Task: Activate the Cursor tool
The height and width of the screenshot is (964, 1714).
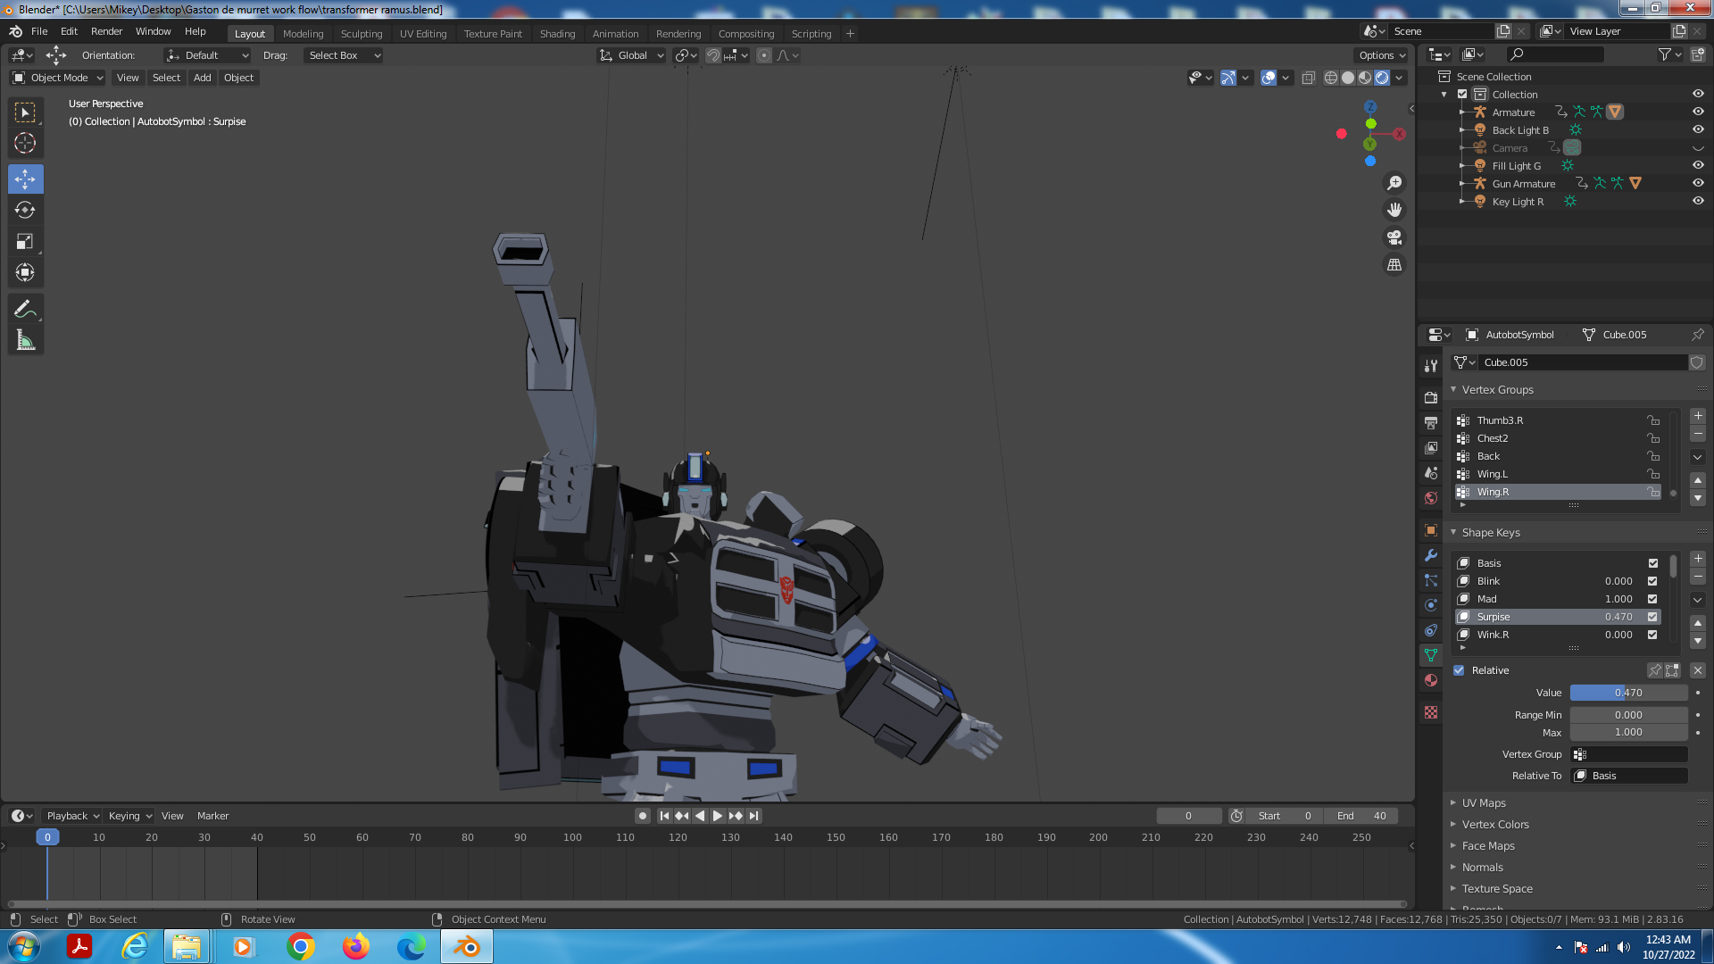Action: 25,143
